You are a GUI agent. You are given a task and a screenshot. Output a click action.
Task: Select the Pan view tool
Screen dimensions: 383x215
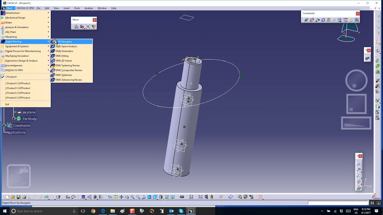121,197
